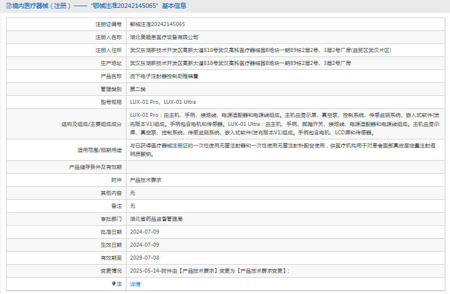This screenshot has width=450, height=294.
Task: Click the 注册证编号 label
Action: pos(108,24)
